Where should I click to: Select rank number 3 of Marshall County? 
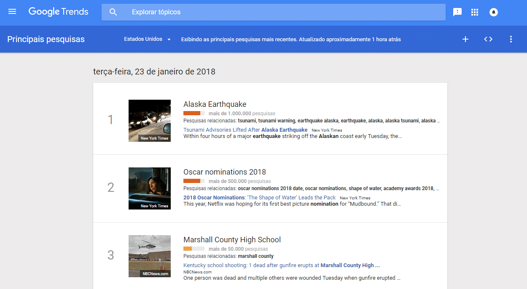tap(111, 255)
